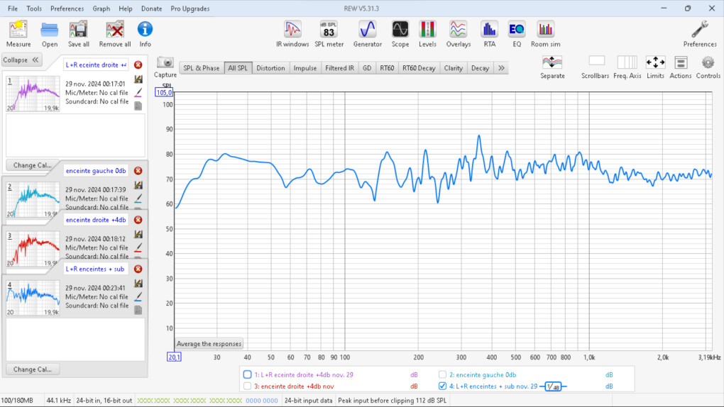The height and width of the screenshot is (407, 724).
Task: Switch to GD tab
Action: point(367,68)
